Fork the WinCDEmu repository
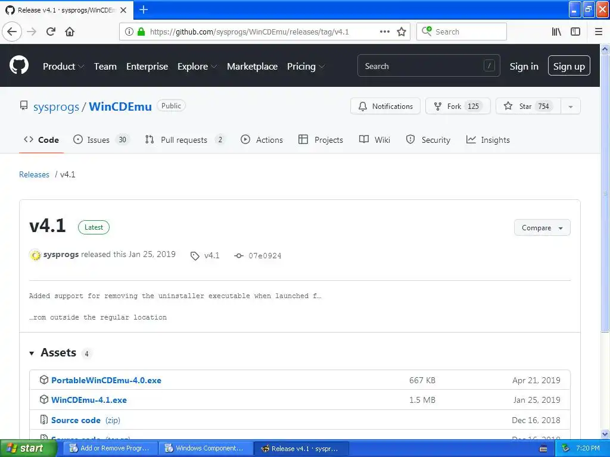This screenshot has height=457, width=610. [x=458, y=106]
